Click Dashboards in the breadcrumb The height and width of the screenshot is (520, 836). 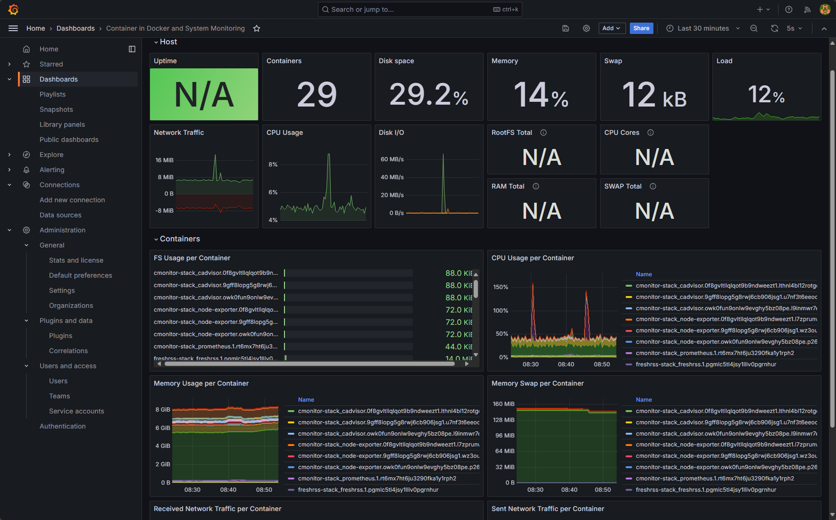(x=75, y=28)
